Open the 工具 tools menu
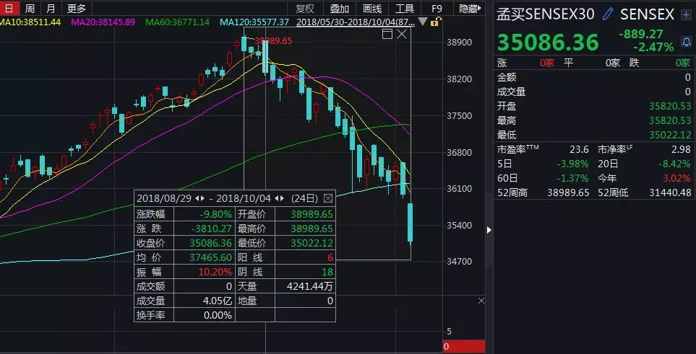Screen dimensions: 696x354 (x=404, y=9)
